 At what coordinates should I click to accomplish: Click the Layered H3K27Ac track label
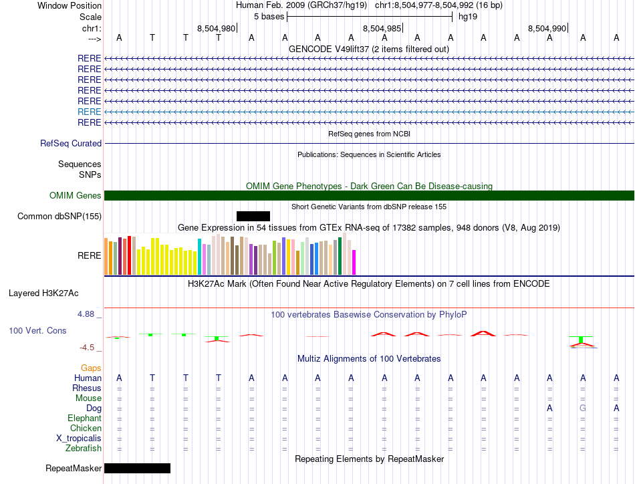tap(43, 293)
